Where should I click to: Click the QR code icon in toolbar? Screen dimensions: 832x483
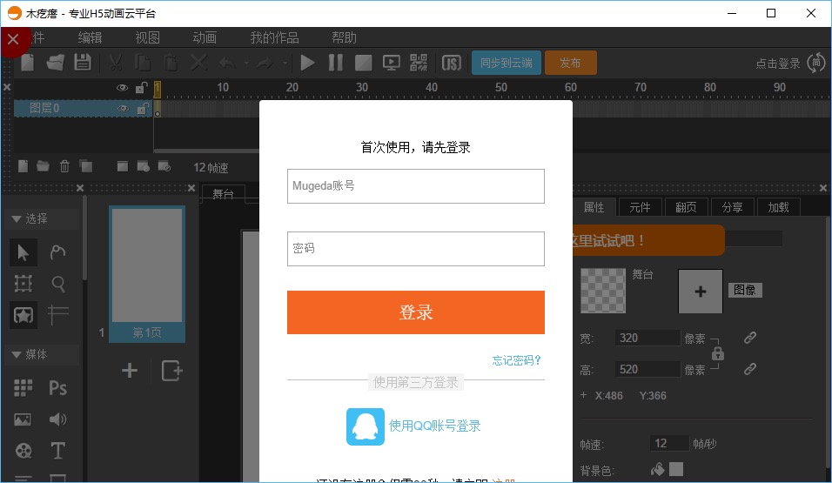pyautogui.click(x=419, y=63)
